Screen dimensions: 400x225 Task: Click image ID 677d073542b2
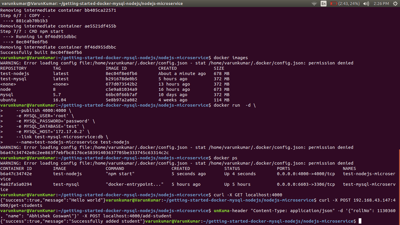click(x=122, y=84)
